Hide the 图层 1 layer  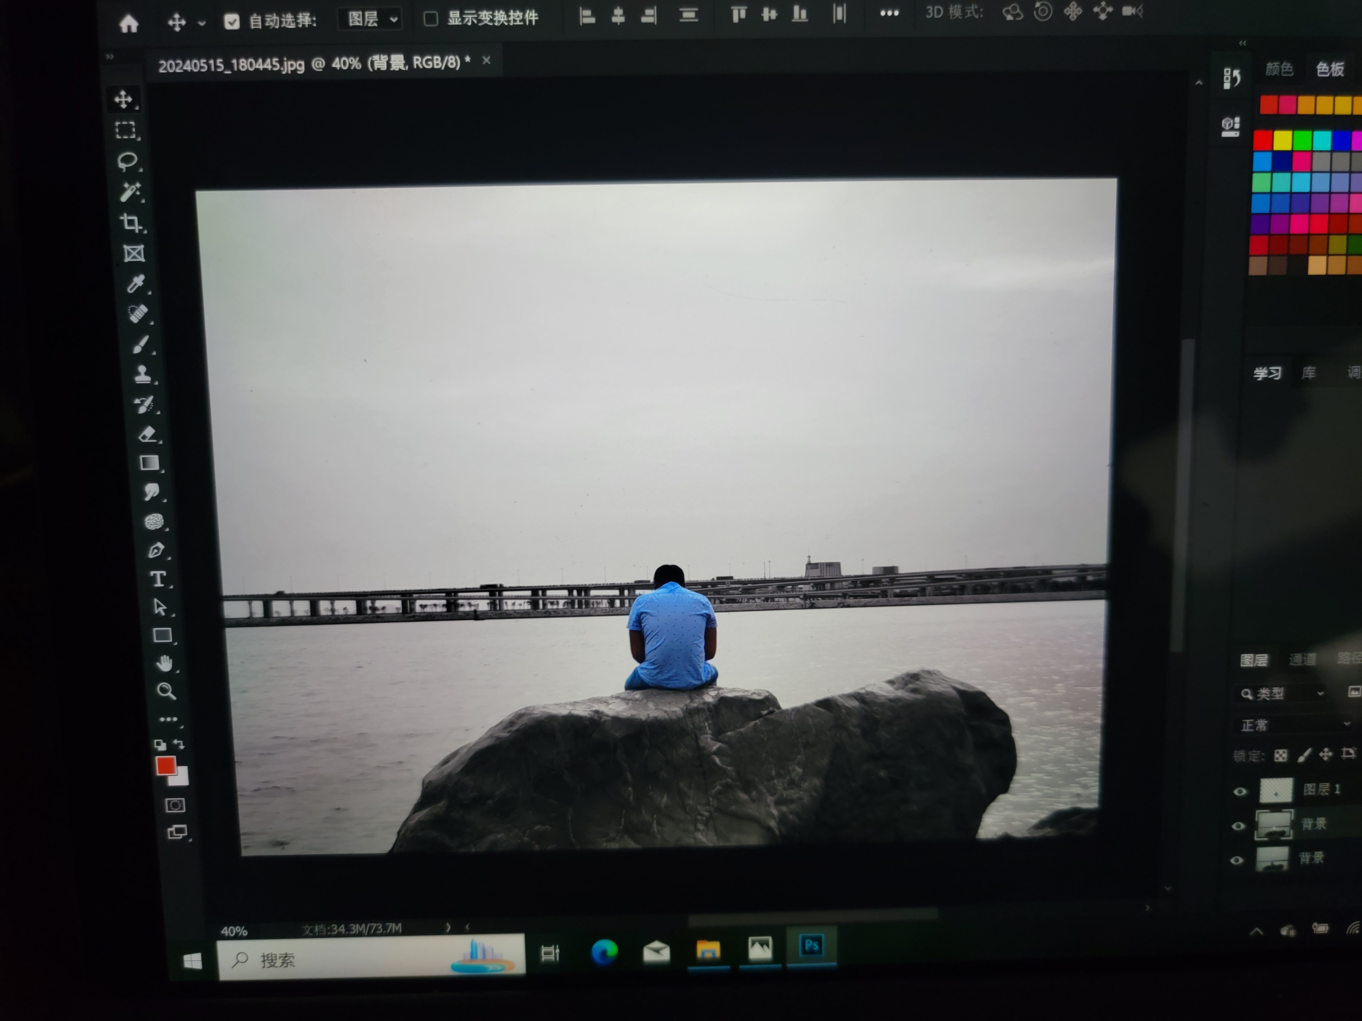click(x=1239, y=791)
